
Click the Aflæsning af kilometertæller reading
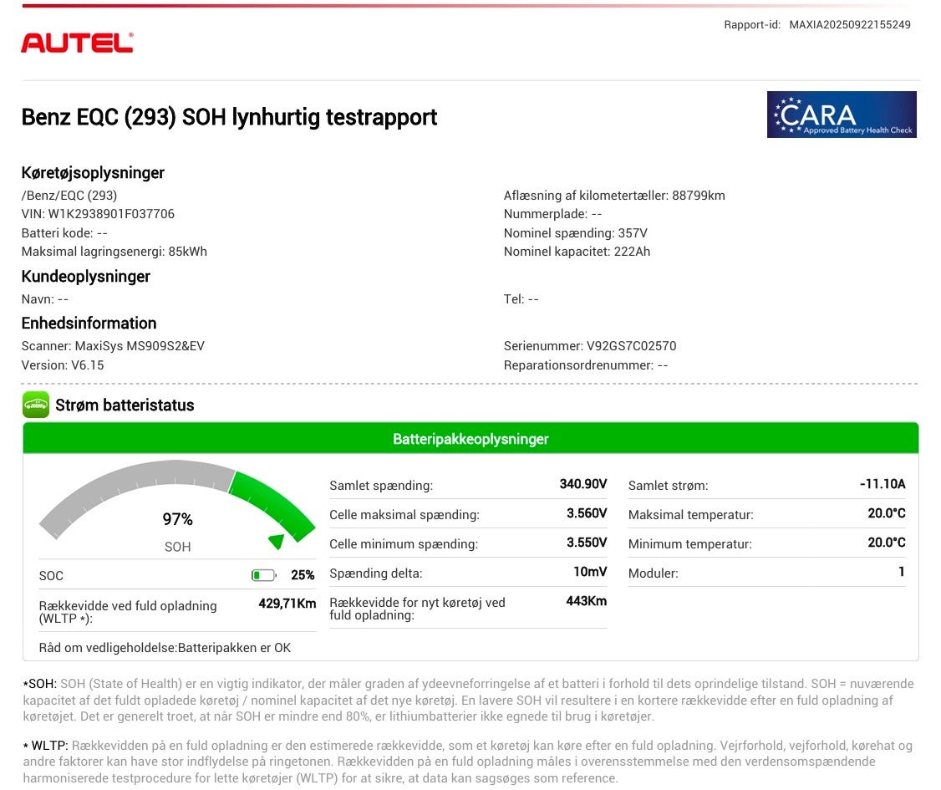point(614,196)
